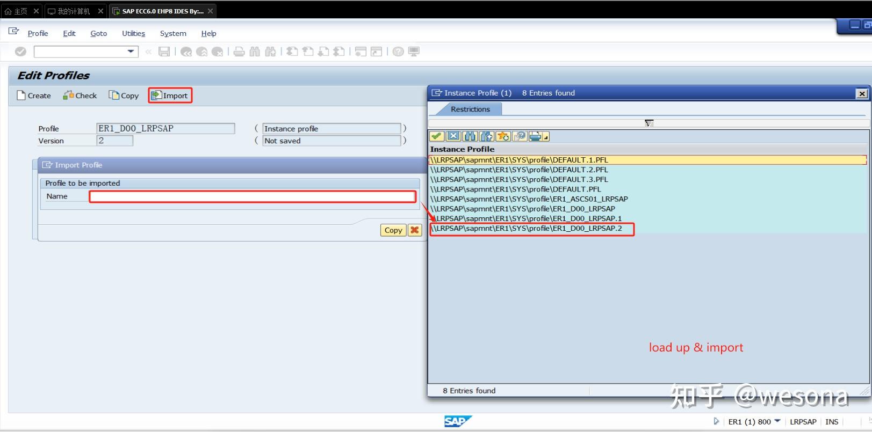Screen dimensions: 872x432
Task: Expand status bar with small triangle icon
Action: click(716, 421)
